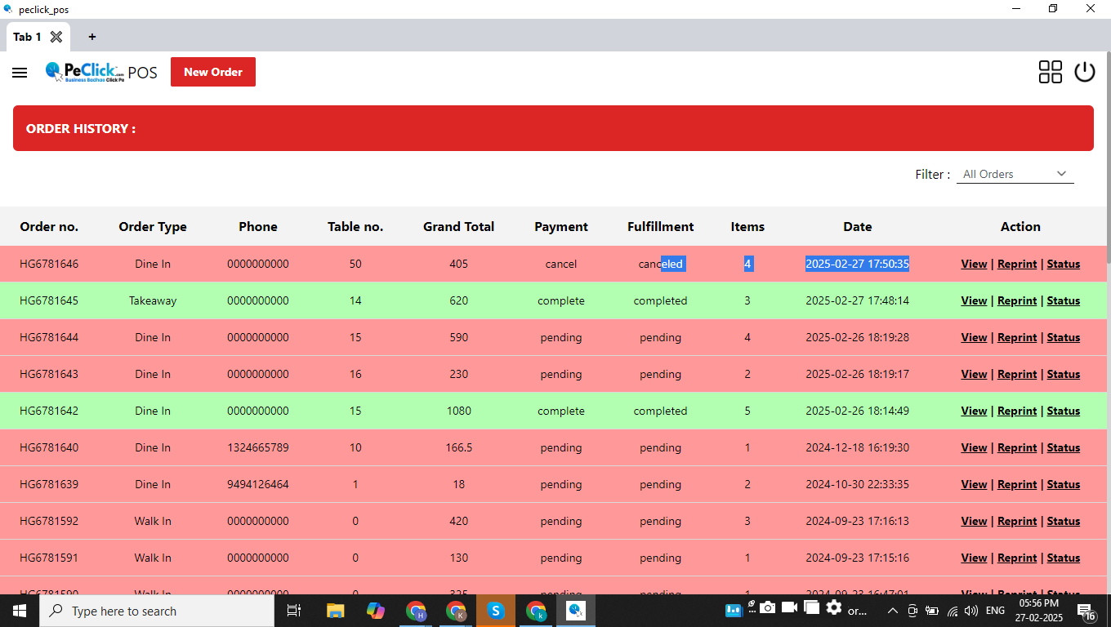View order HG6781646
The image size is (1111, 627).
tap(974, 264)
